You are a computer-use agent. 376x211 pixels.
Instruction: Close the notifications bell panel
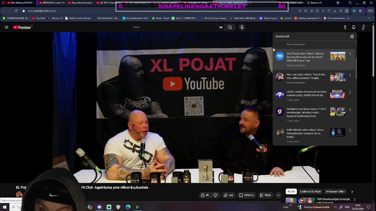(x=354, y=27)
